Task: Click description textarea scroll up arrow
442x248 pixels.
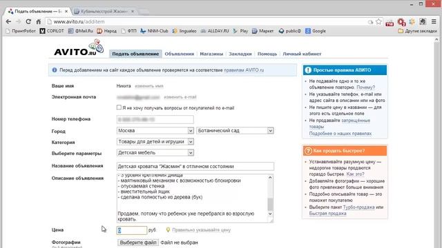Action: pos(270,178)
